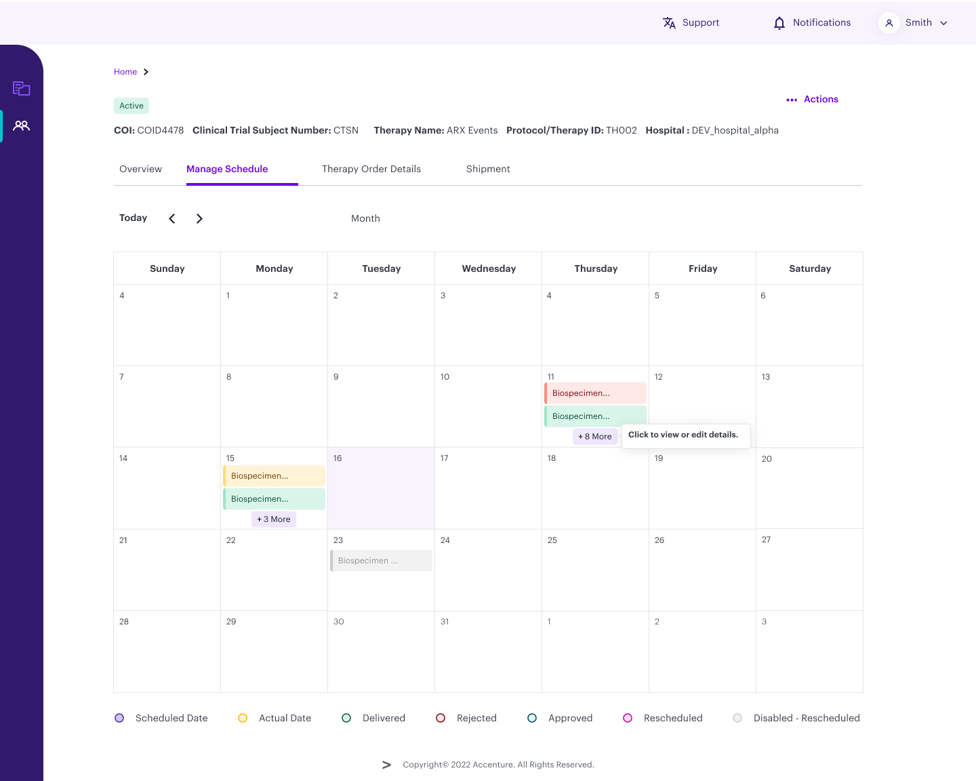The width and height of the screenshot is (976, 781).
Task: Expand the '+ 3 More' events on the 15th
Action: click(273, 519)
